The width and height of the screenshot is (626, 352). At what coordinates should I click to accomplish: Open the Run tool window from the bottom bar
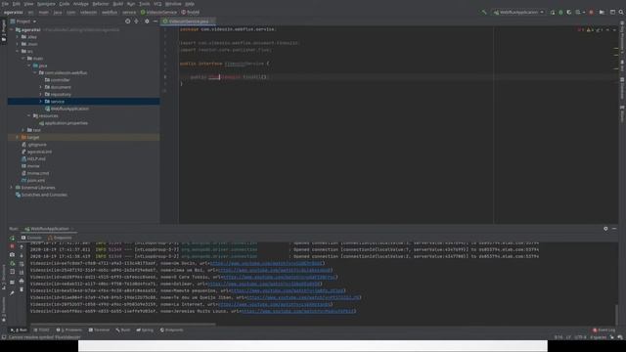pos(20,330)
